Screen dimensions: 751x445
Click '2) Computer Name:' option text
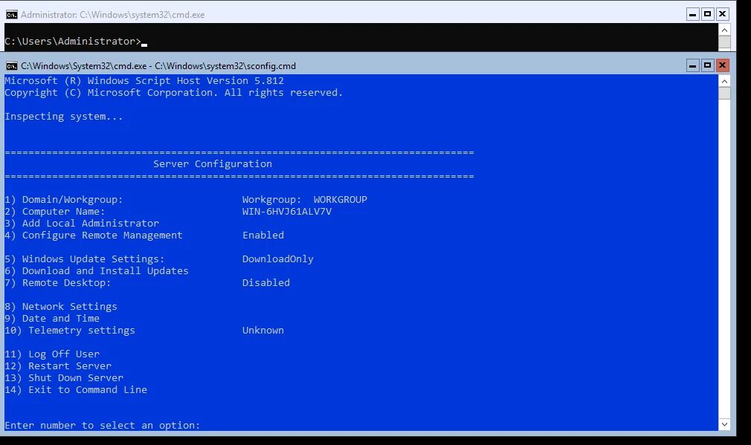tap(54, 212)
